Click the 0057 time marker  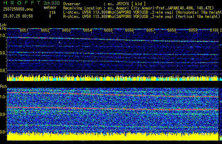click(x=151, y=30)
